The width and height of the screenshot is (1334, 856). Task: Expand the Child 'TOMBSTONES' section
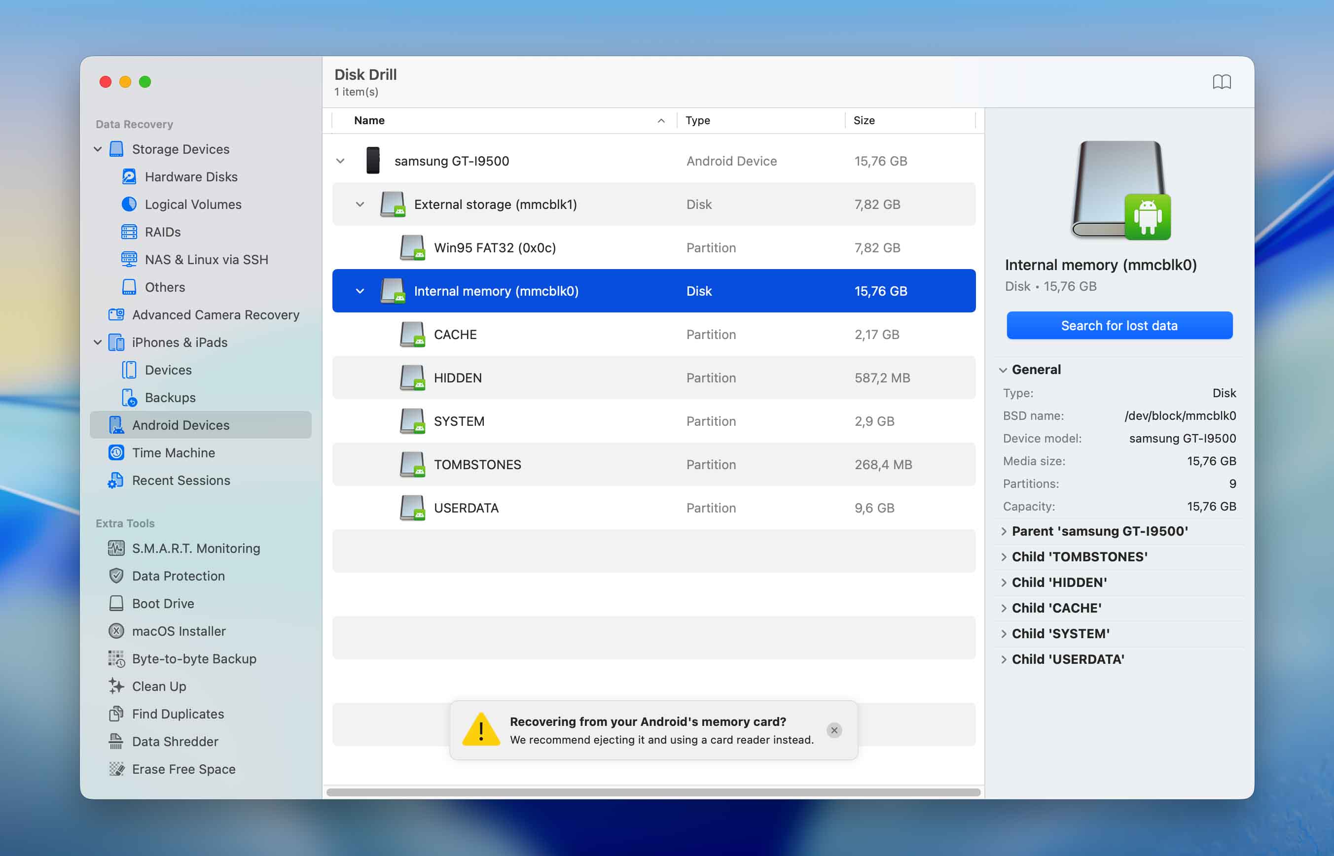[x=1004, y=556]
